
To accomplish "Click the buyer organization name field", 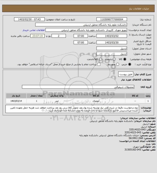I will (x=81, y=25).
